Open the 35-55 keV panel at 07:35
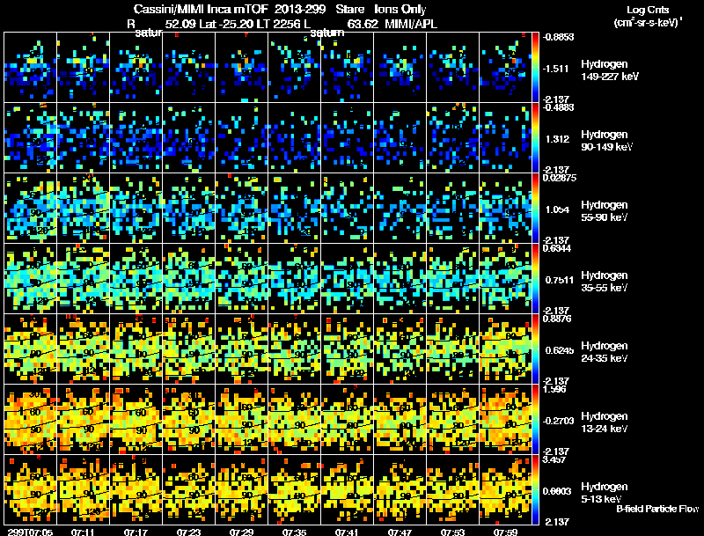Viewport: 704px width, 536px height. coord(295,279)
